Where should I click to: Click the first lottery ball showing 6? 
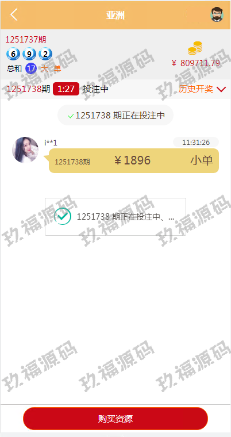click(x=13, y=54)
